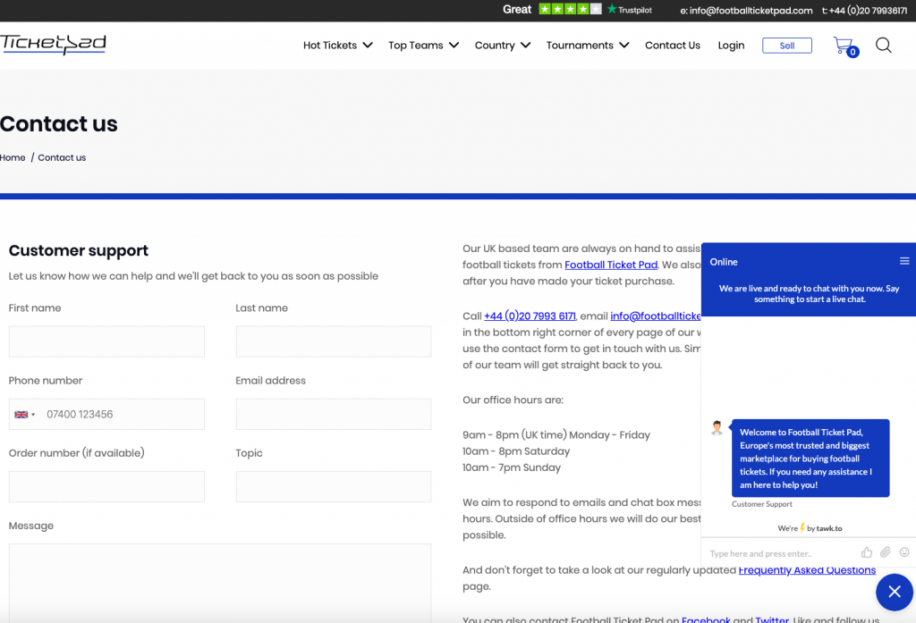
Task: Expand the Hot Tickets menu
Action: click(x=337, y=45)
